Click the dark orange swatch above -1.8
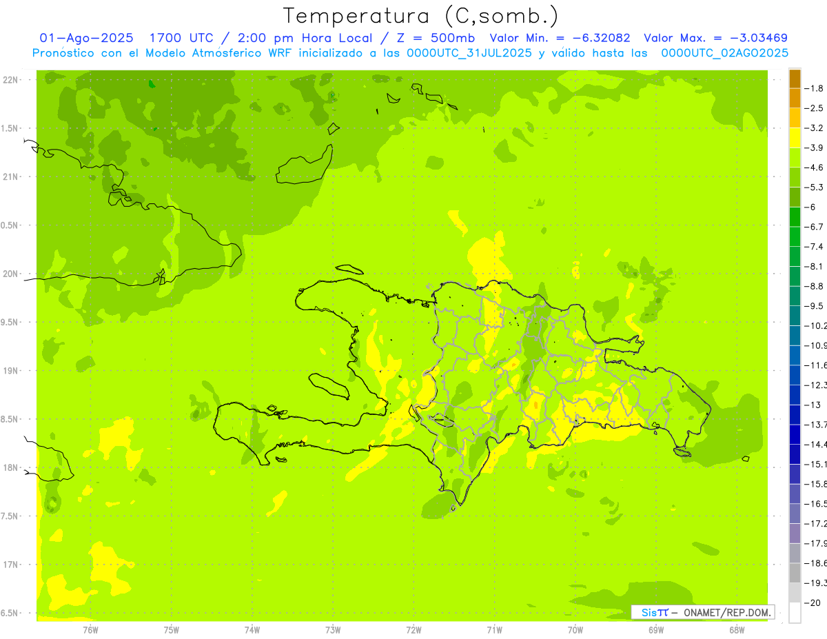 (x=795, y=79)
